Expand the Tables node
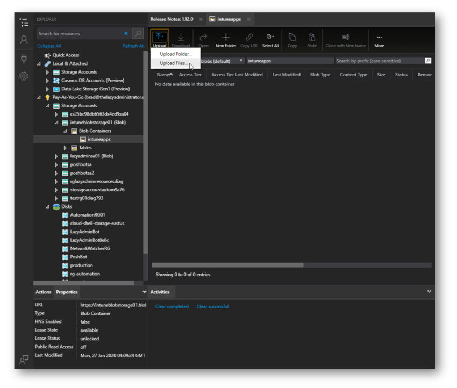 (65, 148)
